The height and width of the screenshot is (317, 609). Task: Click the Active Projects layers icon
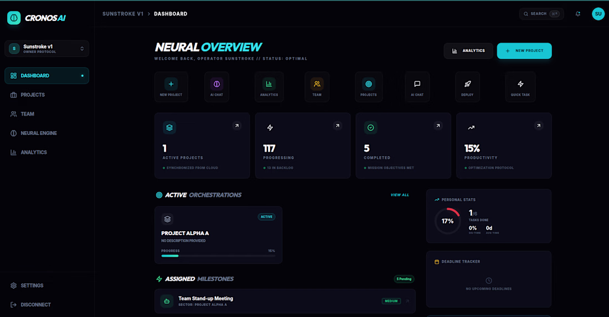169,128
